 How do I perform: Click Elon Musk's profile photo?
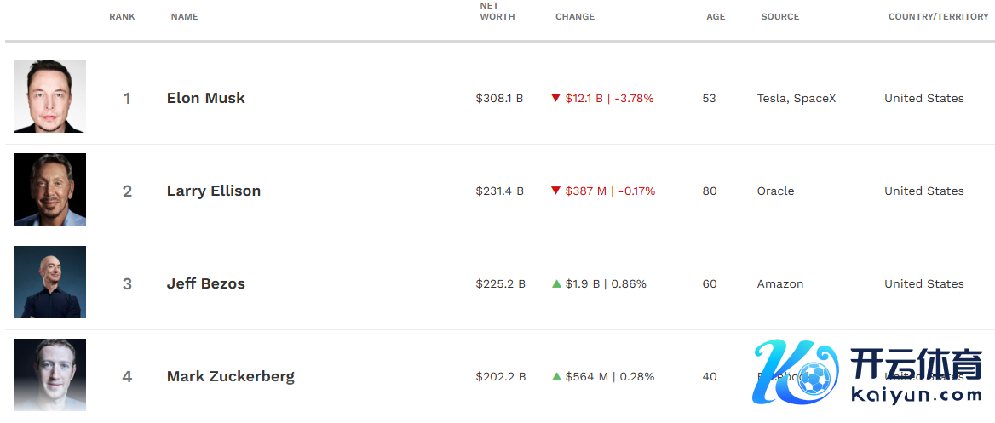[49, 96]
